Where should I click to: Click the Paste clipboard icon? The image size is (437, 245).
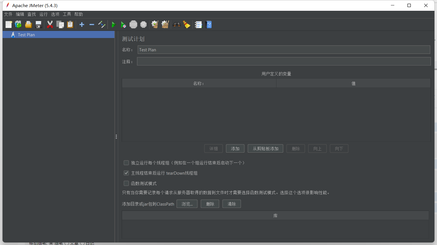(x=70, y=25)
